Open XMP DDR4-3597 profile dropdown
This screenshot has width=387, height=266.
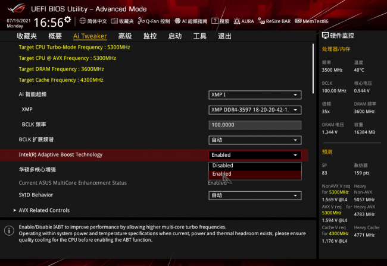click(255, 110)
